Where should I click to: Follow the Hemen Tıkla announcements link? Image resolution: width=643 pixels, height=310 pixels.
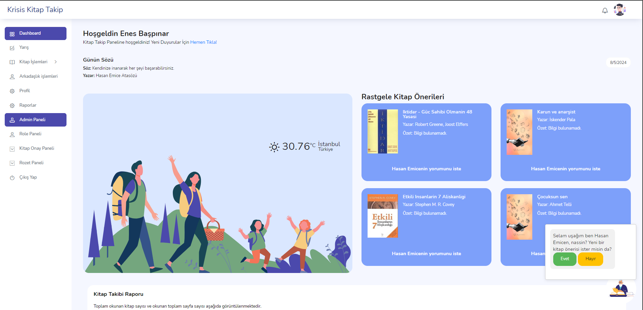tap(203, 42)
